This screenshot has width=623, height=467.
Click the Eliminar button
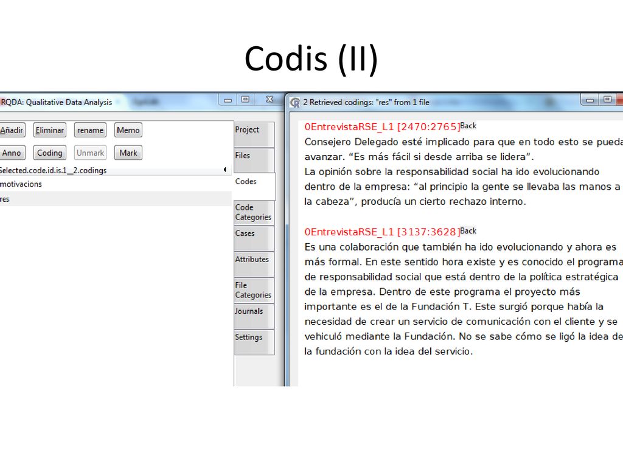coord(50,130)
